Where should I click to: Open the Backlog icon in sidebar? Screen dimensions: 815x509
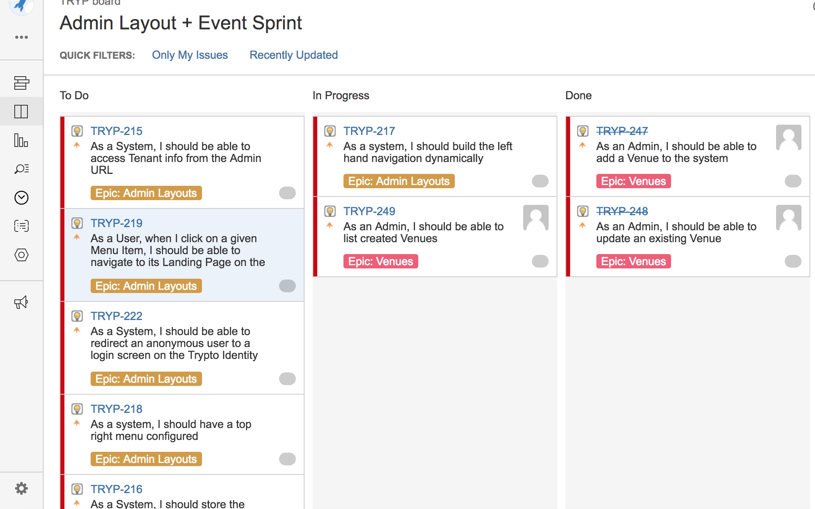(x=21, y=83)
